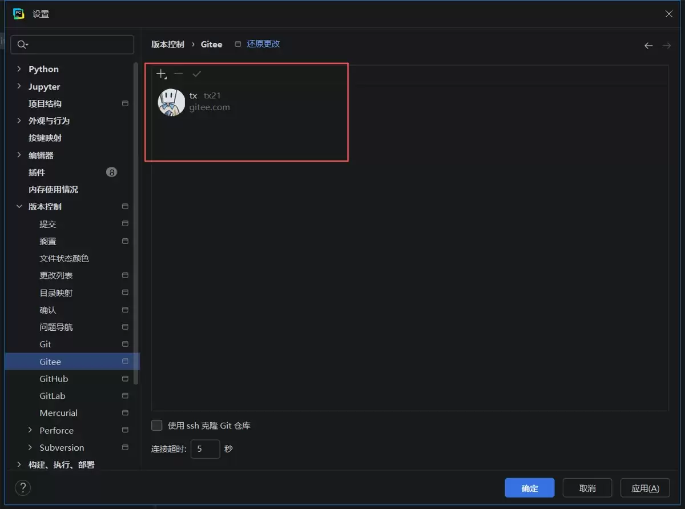This screenshot has width=685, height=509.
Task: Click the 确定 button
Action: coord(530,488)
